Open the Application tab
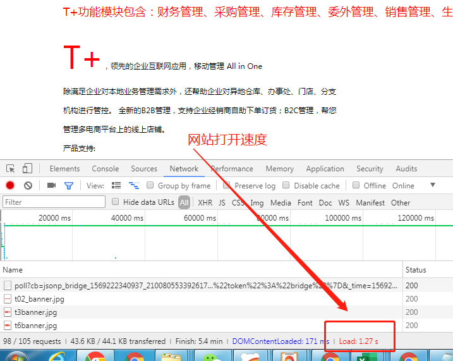 pos(325,169)
